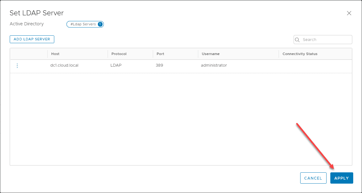
Task: Click the Active Directory label
Action: [x=27, y=24]
